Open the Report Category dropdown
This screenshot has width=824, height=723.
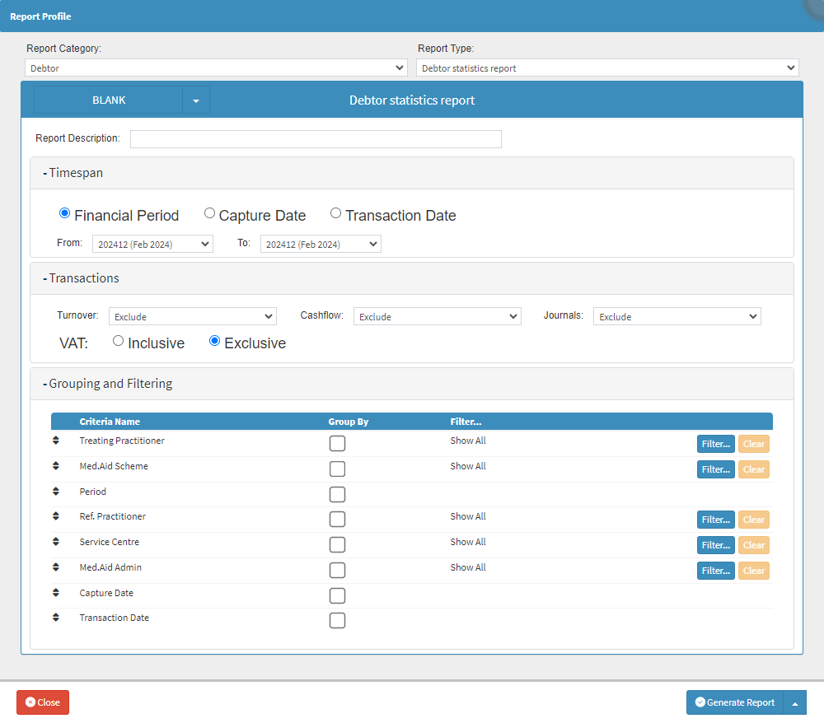tap(216, 68)
